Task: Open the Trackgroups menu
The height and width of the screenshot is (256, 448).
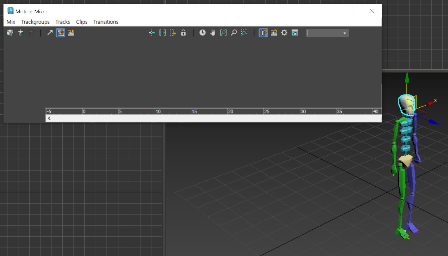Action: (35, 22)
